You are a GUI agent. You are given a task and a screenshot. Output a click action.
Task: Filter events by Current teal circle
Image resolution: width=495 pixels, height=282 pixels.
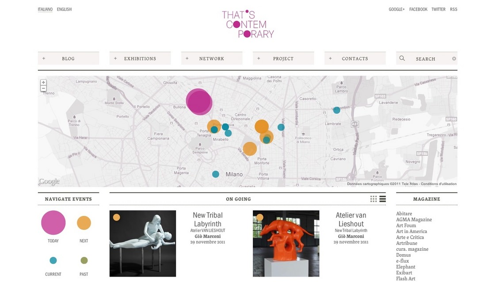pyautogui.click(x=53, y=260)
